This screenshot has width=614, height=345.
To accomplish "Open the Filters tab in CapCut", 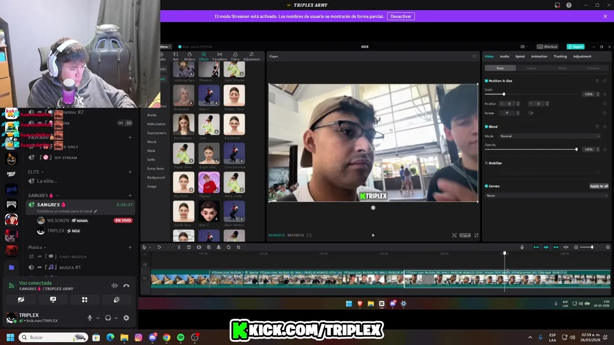I will point(235,56).
